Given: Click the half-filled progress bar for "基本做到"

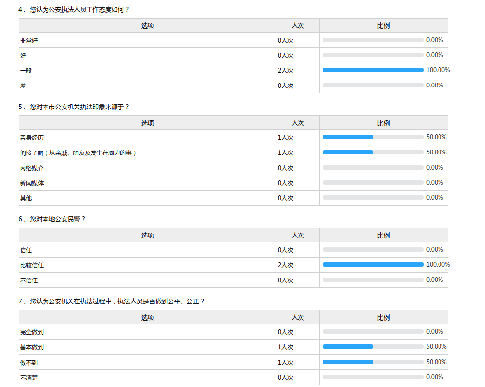Looking at the screenshot, I should 373,347.
